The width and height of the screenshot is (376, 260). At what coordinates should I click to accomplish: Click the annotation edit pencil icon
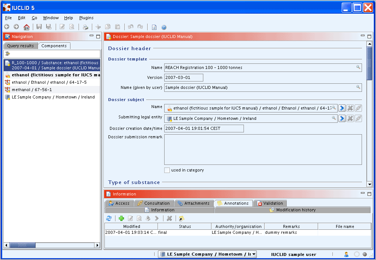tap(131, 218)
